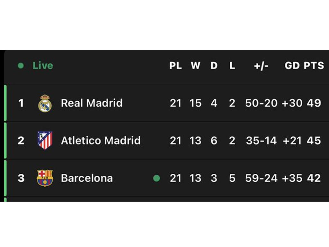Sort by the PTS column header
The width and height of the screenshot is (329, 247).
coord(314,66)
